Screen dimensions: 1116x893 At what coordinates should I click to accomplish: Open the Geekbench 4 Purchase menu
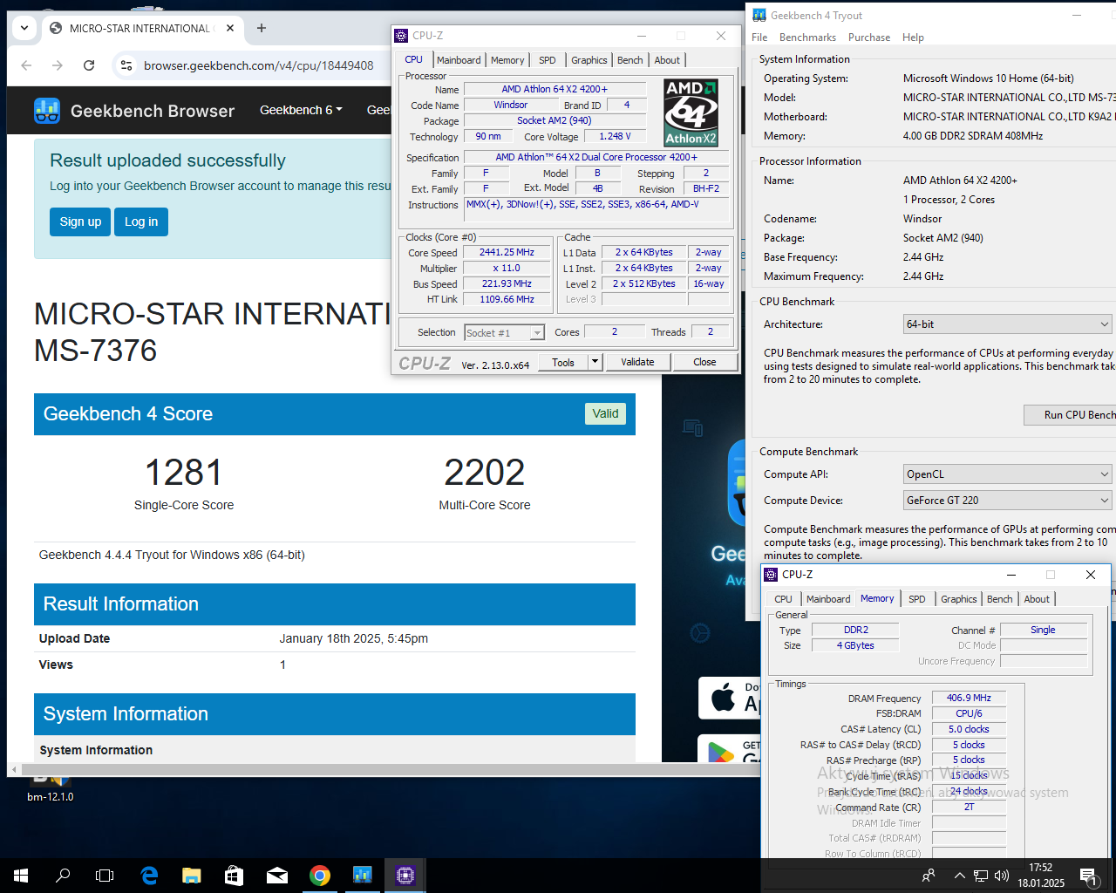(x=869, y=37)
